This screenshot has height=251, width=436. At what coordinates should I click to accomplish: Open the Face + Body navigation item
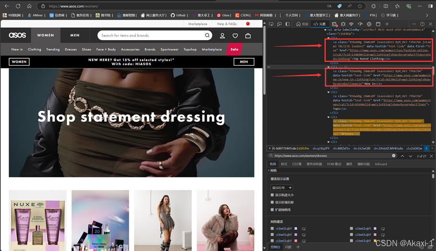pos(106,49)
